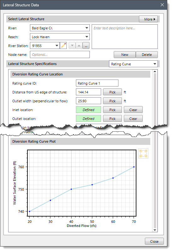The image size is (172, 250).
Task: Click the outlet width field showing 25.90
Action: (x=89, y=101)
